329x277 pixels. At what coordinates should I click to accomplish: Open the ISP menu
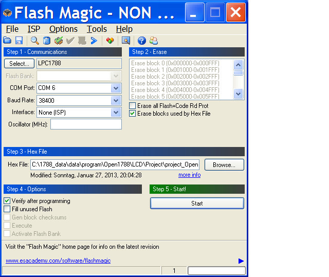click(34, 29)
